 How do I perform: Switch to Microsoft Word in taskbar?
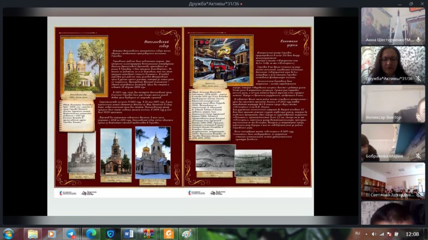pyautogui.click(x=128, y=234)
